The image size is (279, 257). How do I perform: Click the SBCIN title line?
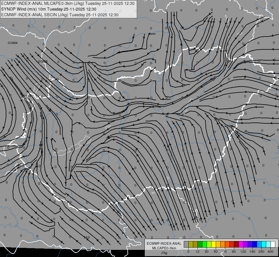[60, 15]
